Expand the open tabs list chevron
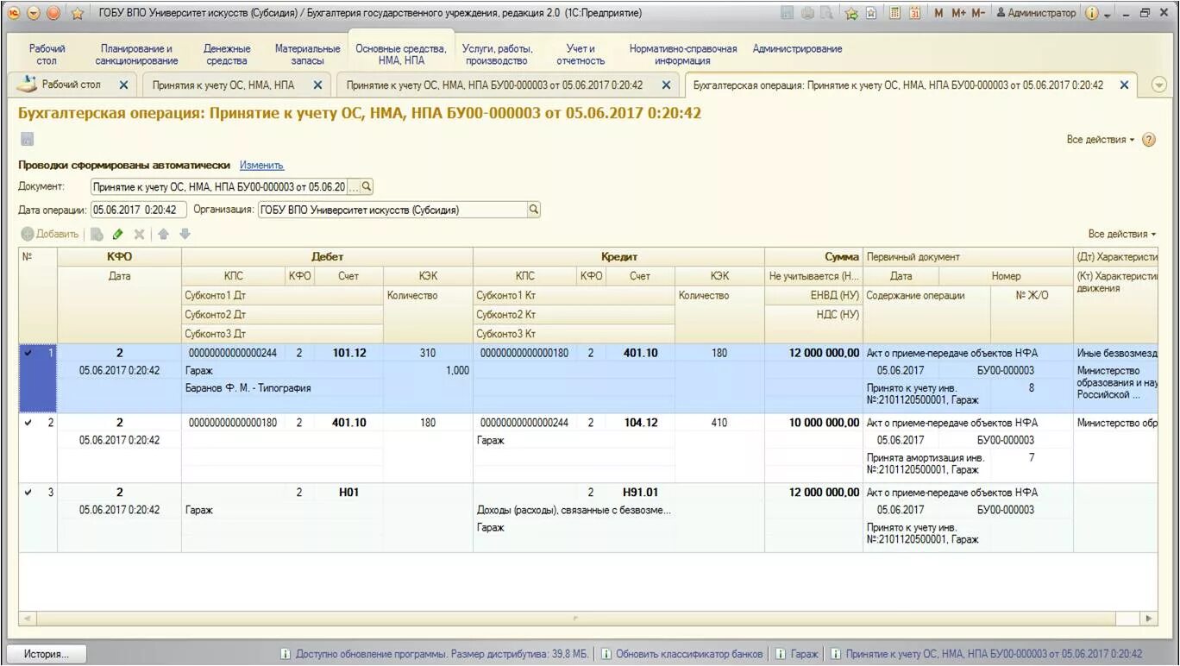Image resolution: width=1180 pixels, height=666 pixels. [1158, 85]
